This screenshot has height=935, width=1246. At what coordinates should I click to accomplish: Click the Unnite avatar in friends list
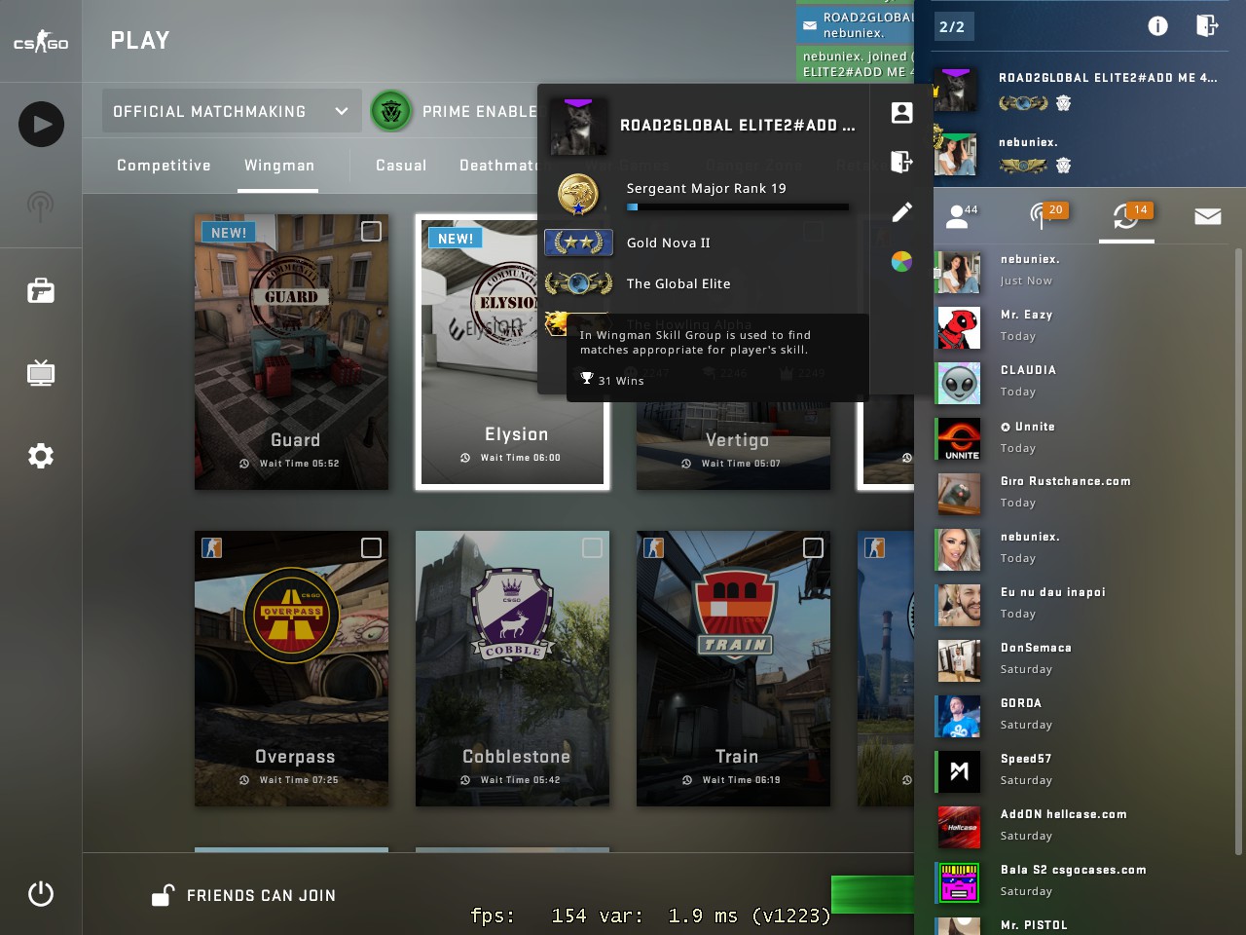tap(958, 438)
